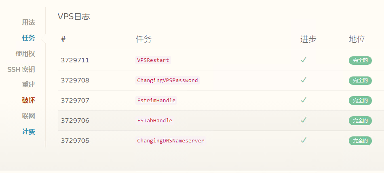The width and height of the screenshot is (384, 173).
Task: Click the VPSRestart task label
Action: click(x=153, y=60)
